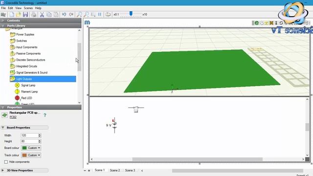Cut the selection with the scissors icon
The image size is (313, 176).
[42, 14]
